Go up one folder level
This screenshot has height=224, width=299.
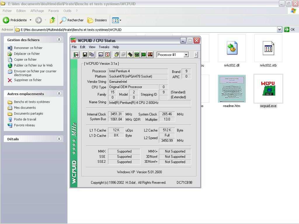[53, 20]
